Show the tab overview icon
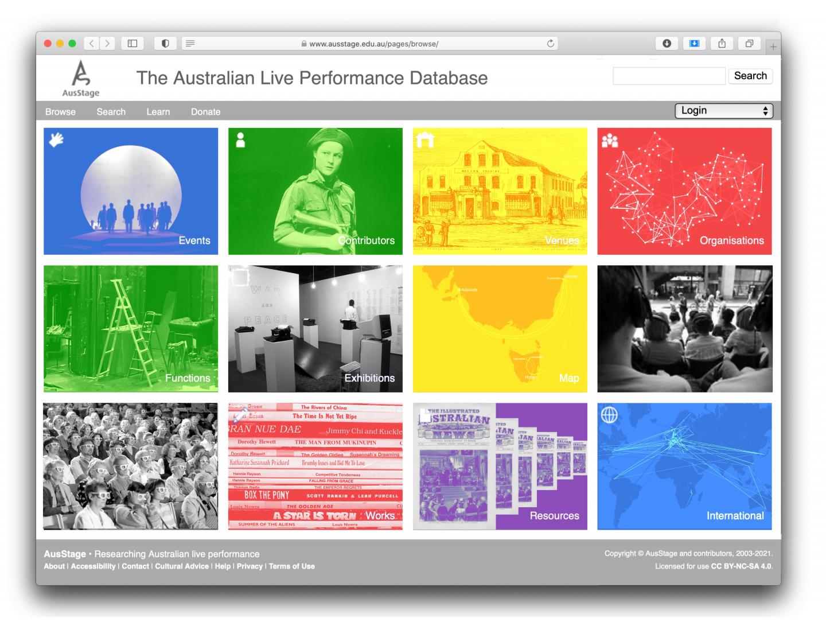Image resolution: width=826 pixels, height=622 pixels. coord(749,44)
